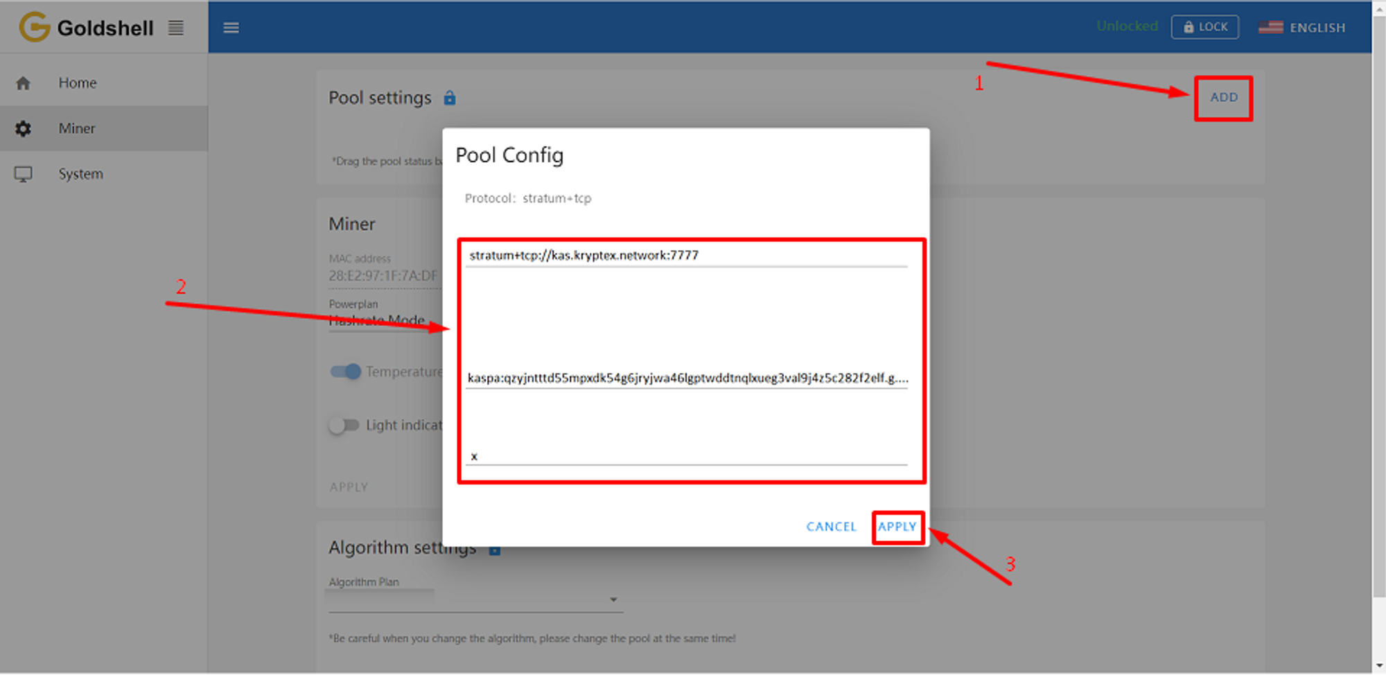Click the Miner gear icon
The height and width of the screenshot is (675, 1386).
[23, 129]
